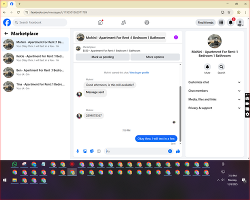
Task: Click Mohini's large profile thumbnail in right panel
Action: [214, 41]
